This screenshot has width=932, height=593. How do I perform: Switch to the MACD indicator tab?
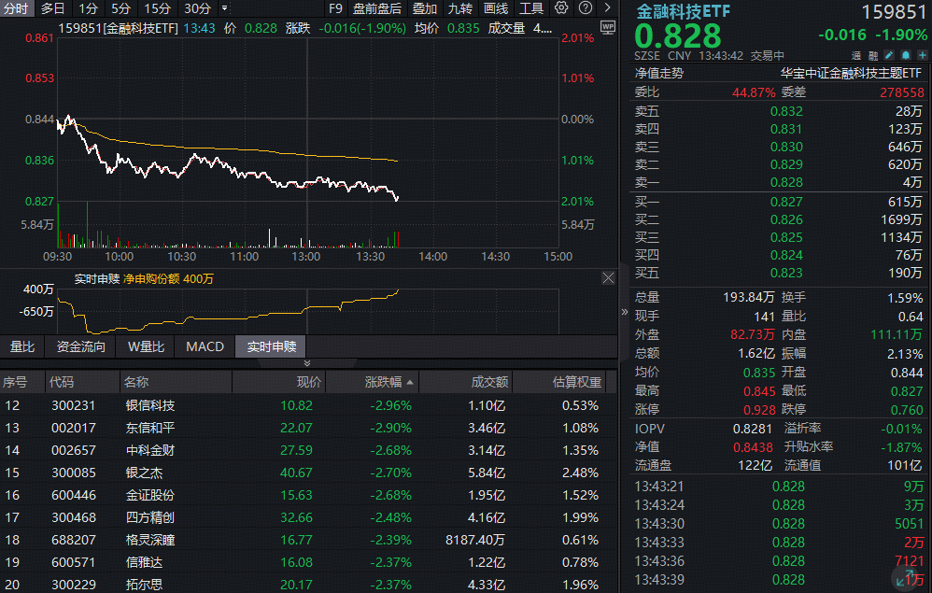[205, 346]
